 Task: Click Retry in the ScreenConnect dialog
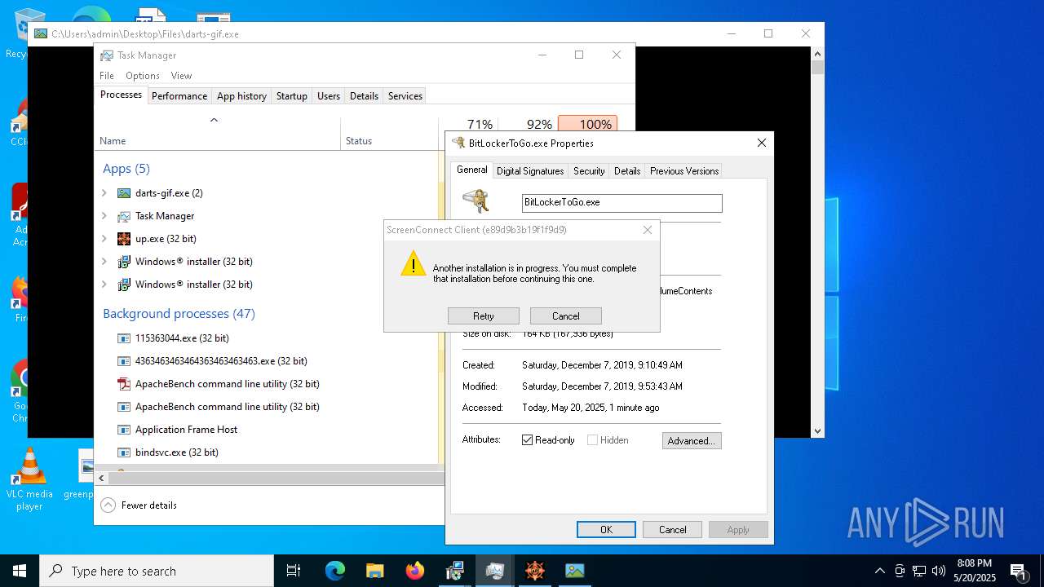pyautogui.click(x=484, y=316)
